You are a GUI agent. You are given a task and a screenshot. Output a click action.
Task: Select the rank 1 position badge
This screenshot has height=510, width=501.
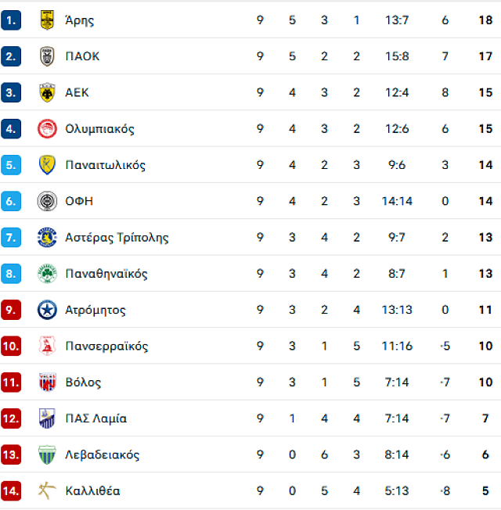tap(11, 20)
